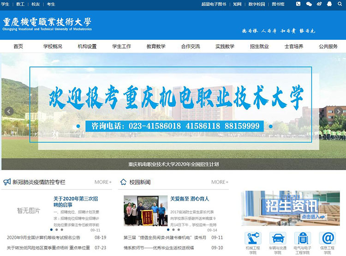Open 电气与电子工程学院 icon

coord(303,238)
